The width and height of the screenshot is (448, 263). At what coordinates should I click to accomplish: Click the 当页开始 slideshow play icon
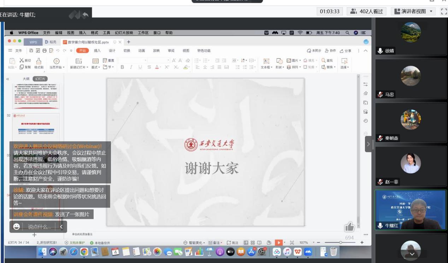[56, 61]
